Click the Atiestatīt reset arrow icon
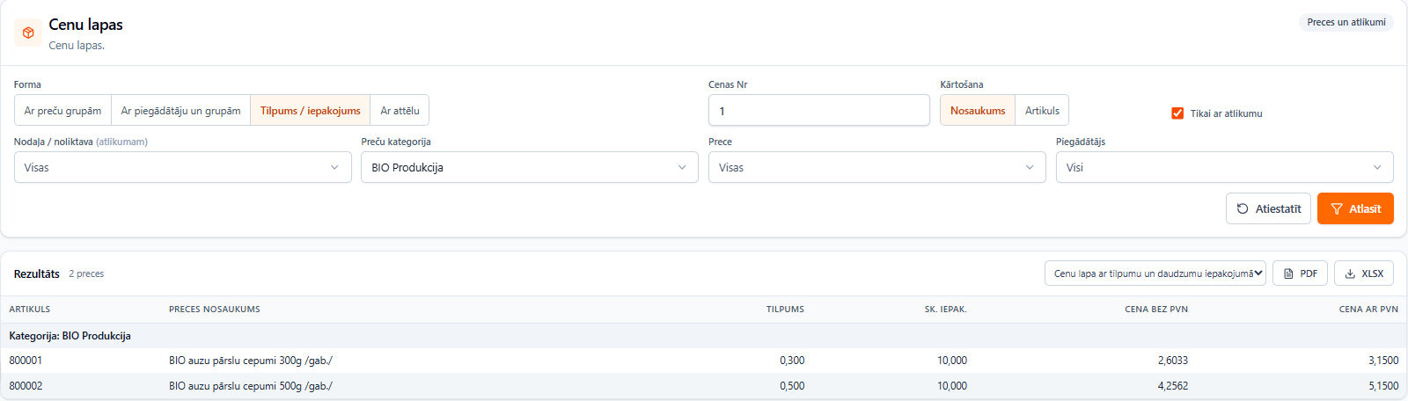This screenshot has height=401, width=1408. point(1243,208)
